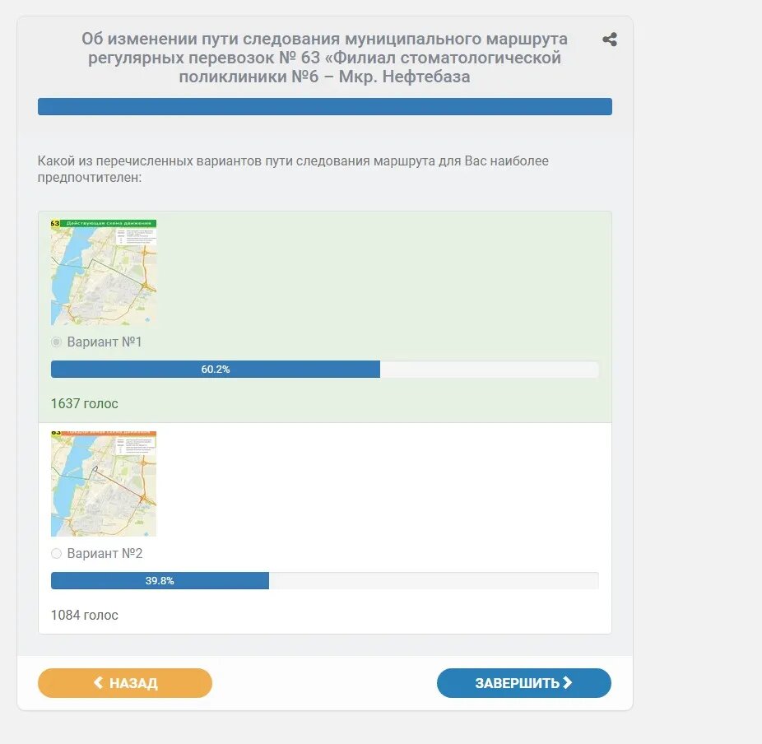
Task: Click the question text 'Какой из перечисленных вариантов'
Action: click(x=293, y=169)
